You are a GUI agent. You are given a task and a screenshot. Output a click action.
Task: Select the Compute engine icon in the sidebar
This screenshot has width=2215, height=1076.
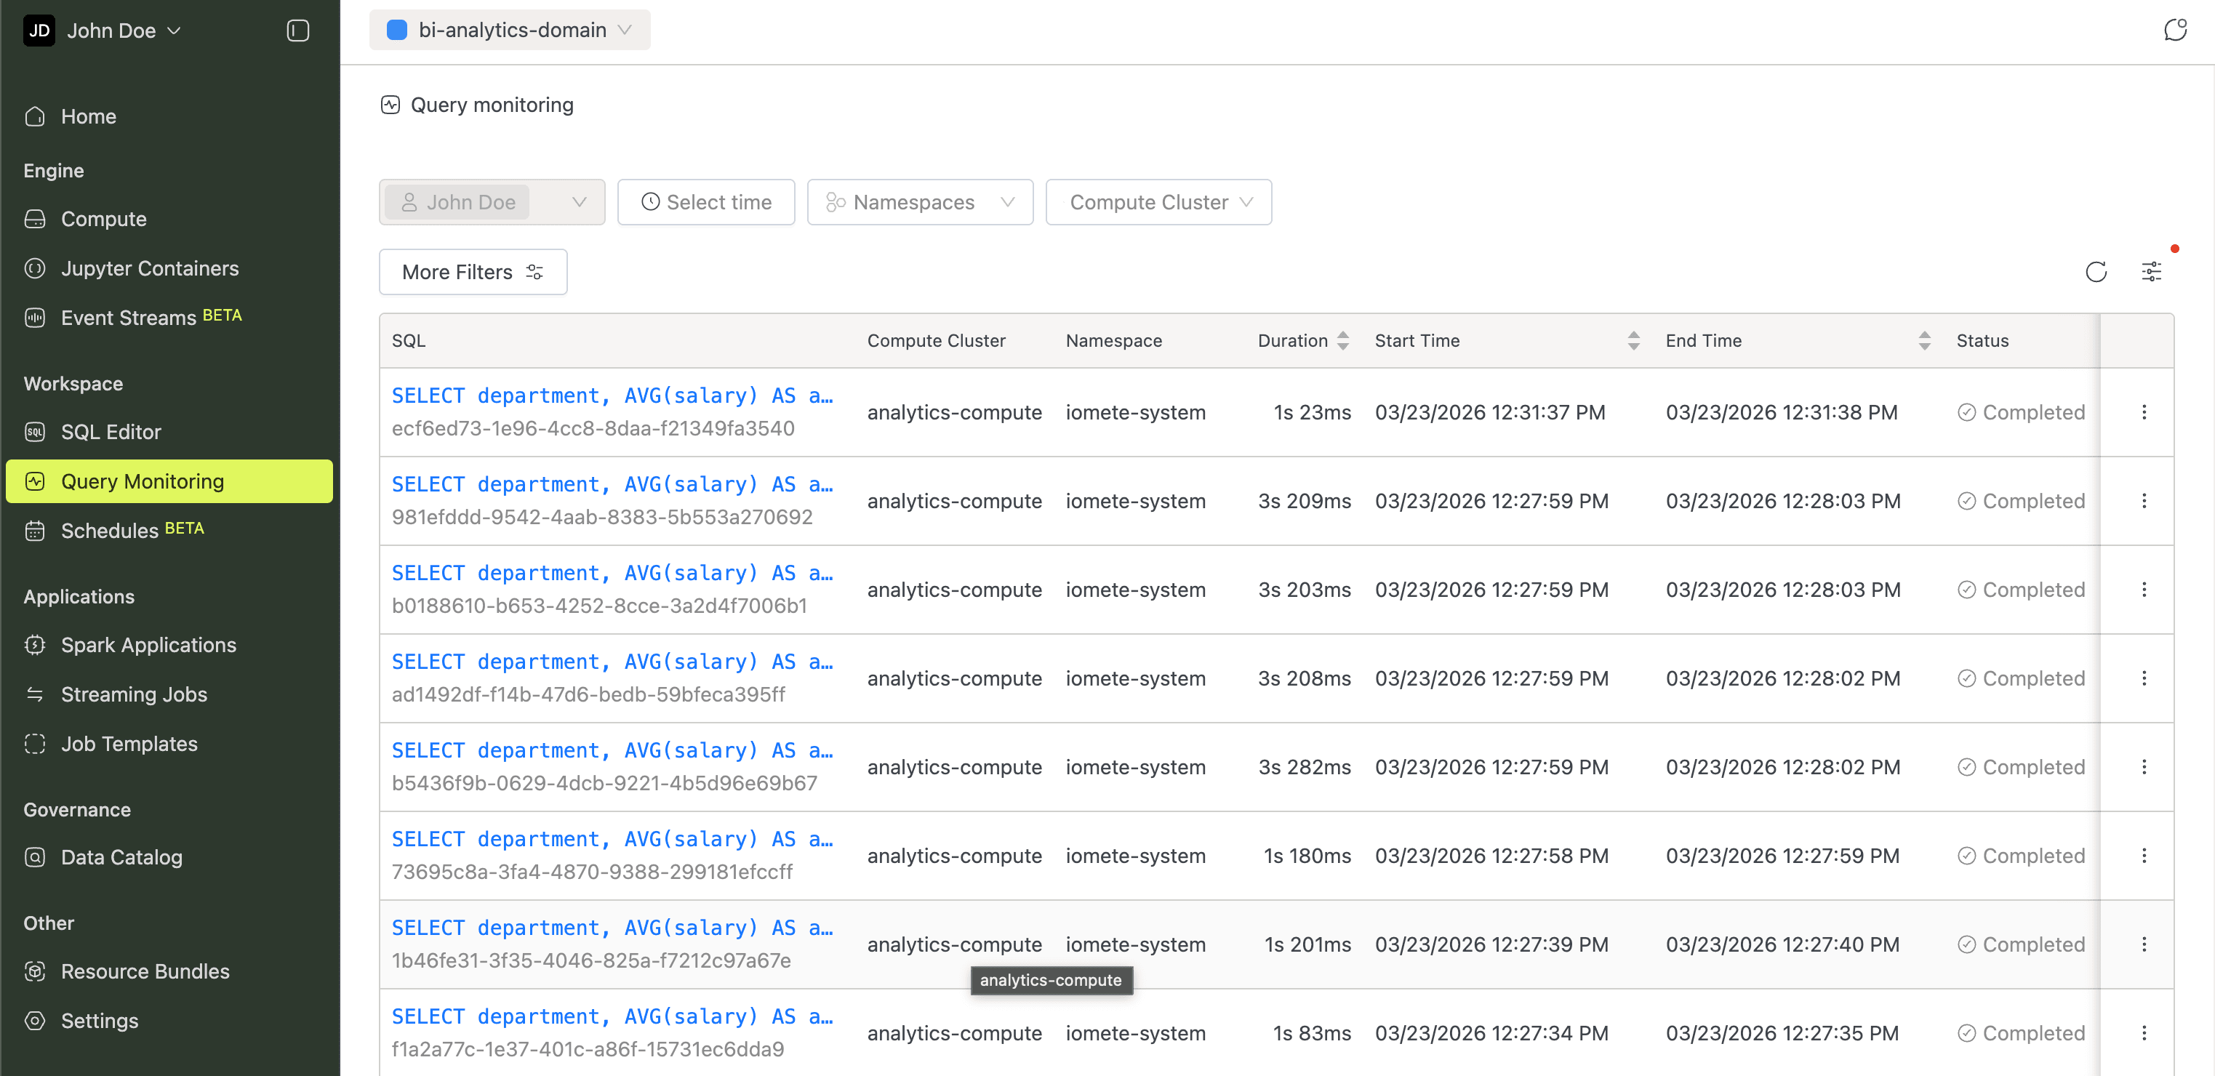[34, 219]
